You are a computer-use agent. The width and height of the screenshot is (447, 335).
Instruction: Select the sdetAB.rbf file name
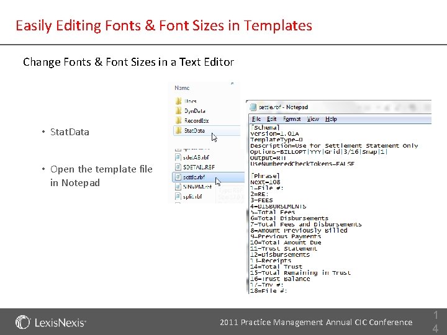(196, 157)
